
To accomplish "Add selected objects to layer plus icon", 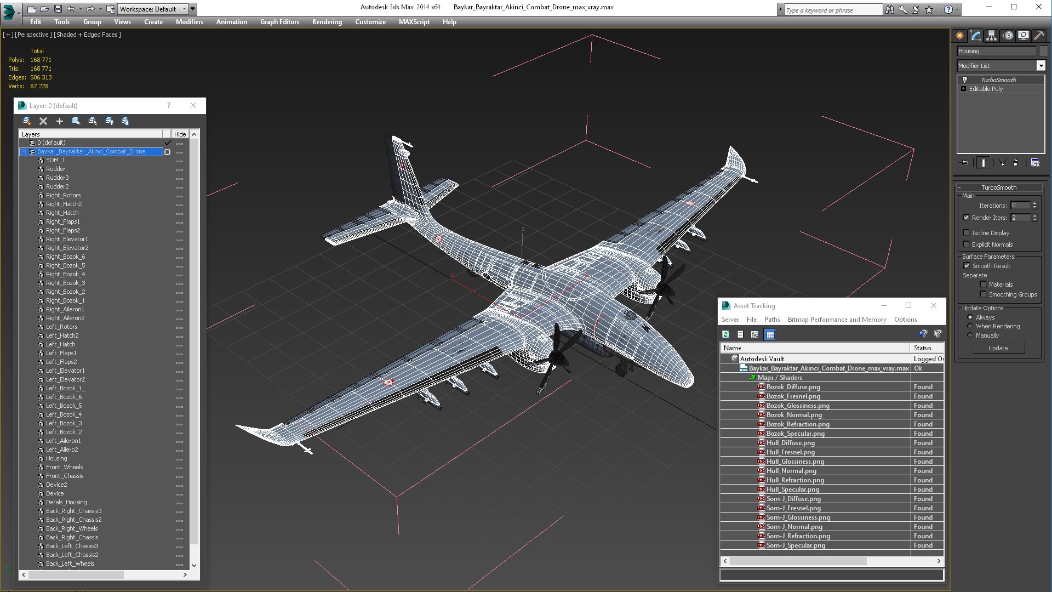I will point(60,121).
